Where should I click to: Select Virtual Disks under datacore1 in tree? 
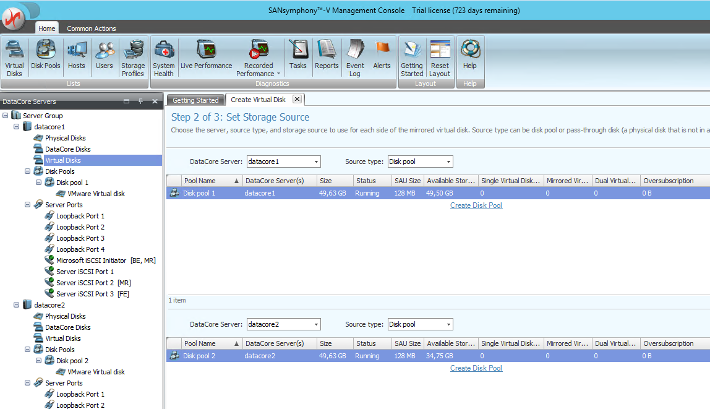[62, 160]
